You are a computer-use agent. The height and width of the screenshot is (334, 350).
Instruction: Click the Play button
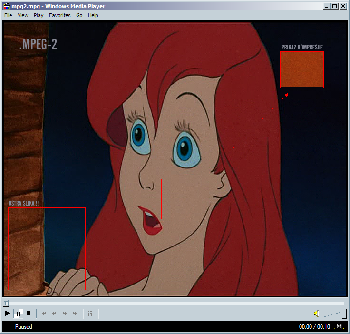click(x=8, y=314)
